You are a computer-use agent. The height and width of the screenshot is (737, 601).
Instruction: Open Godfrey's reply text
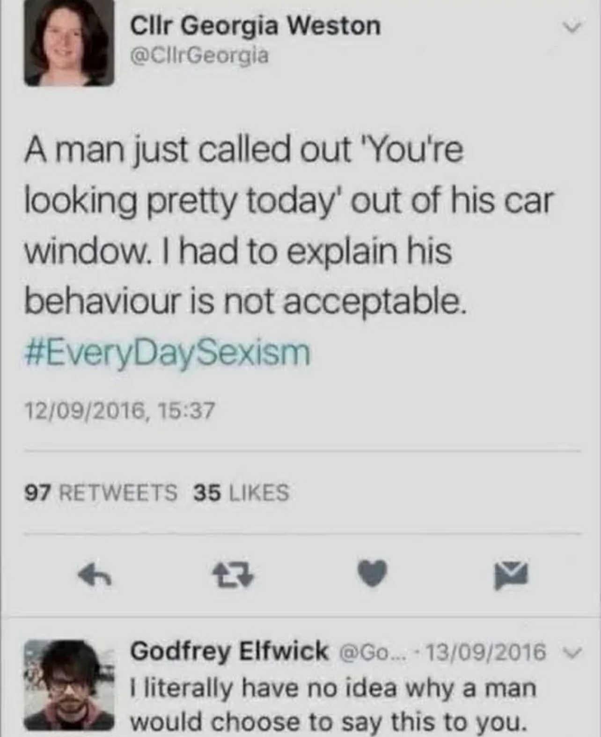point(333,705)
